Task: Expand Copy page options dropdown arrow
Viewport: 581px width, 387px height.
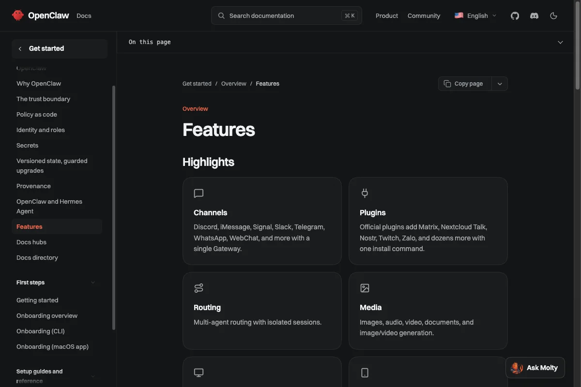Action: coord(500,84)
